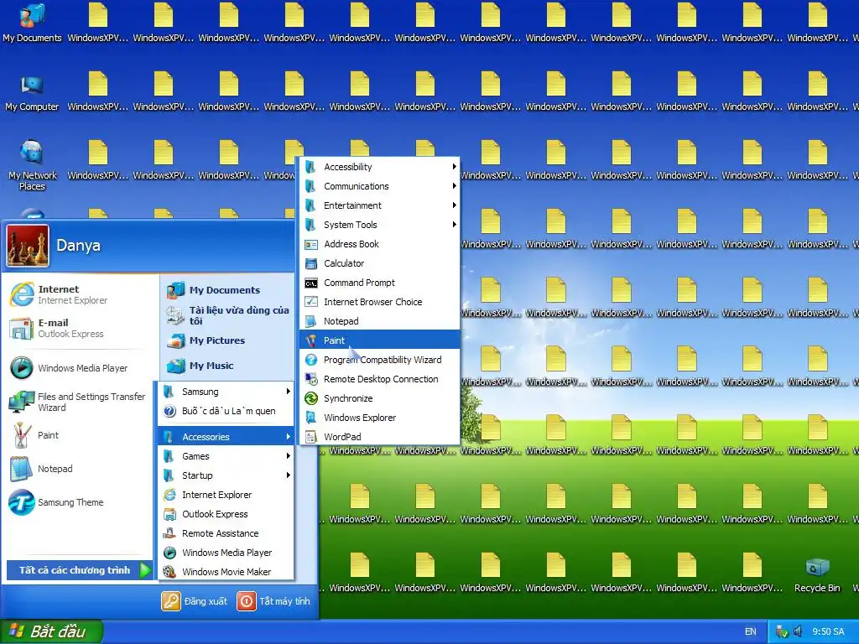The width and height of the screenshot is (859, 644).
Task: Expand the Entertainment submenu
Action: tap(379, 205)
